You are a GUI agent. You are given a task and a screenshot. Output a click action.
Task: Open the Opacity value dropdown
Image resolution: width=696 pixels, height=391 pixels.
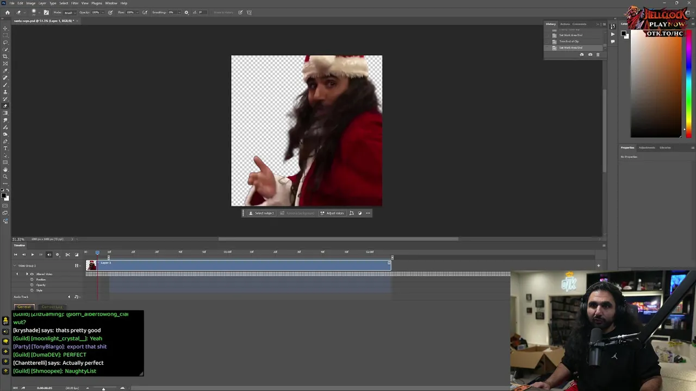[x=102, y=12]
